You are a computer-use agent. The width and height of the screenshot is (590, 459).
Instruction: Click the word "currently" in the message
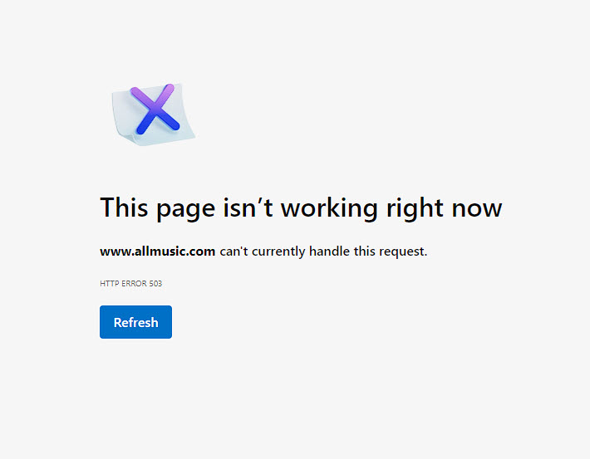coord(278,251)
